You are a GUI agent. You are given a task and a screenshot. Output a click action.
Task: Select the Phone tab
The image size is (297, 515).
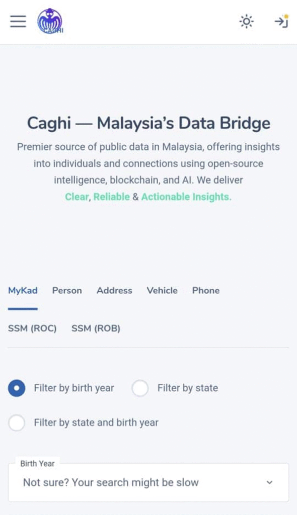(206, 290)
